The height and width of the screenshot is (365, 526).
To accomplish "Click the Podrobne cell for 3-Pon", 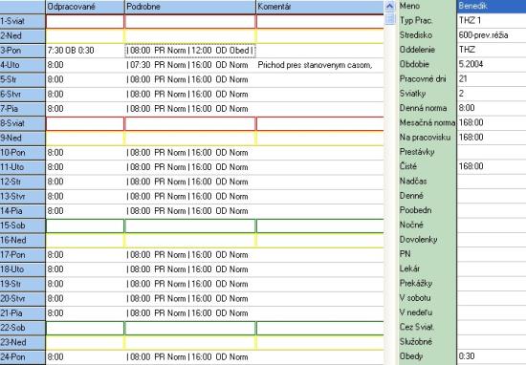I will [190, 51].
